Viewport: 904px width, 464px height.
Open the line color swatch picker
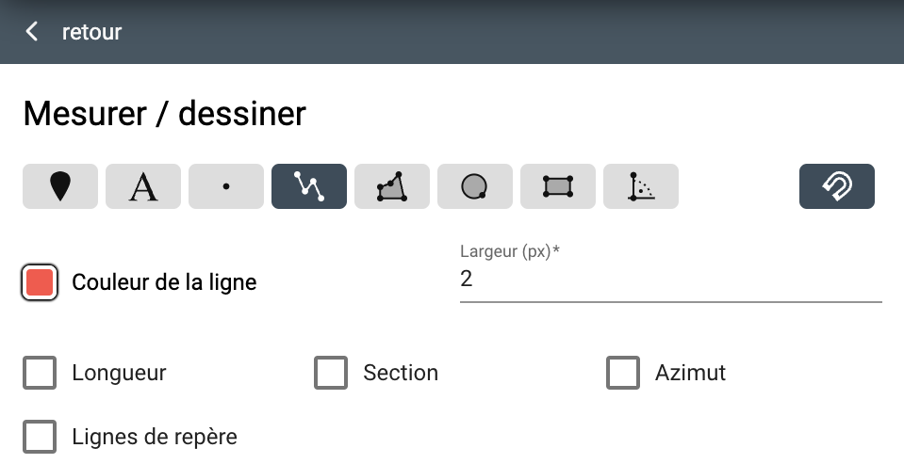40,282
